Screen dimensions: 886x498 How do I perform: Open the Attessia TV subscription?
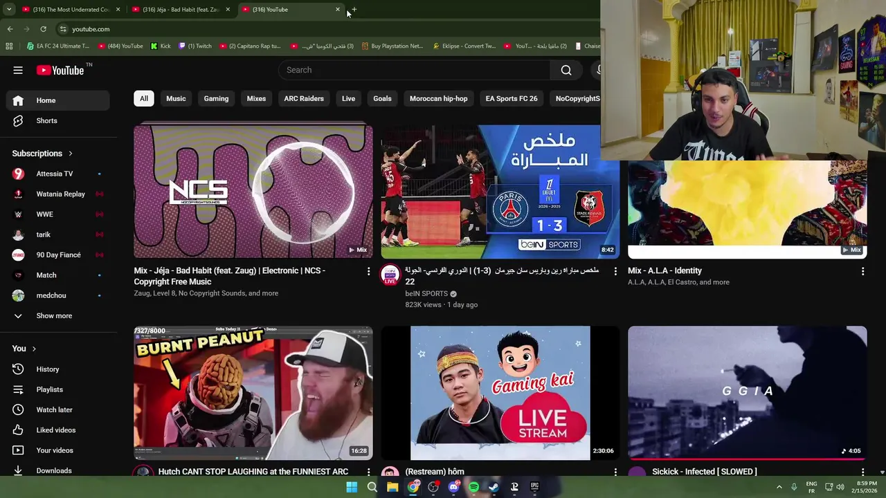click(x=58, y=174)
